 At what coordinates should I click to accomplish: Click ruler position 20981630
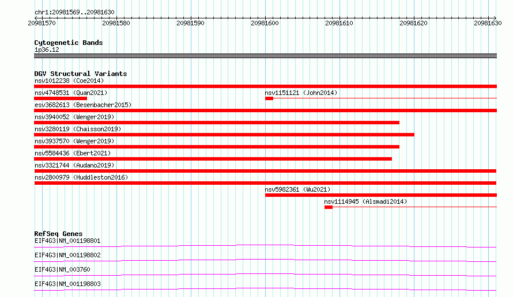[488, 23]
